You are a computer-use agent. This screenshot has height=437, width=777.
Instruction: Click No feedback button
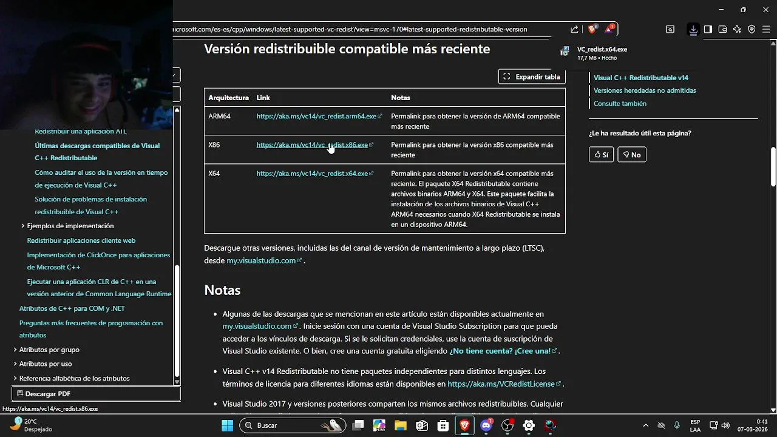click(x=632, y=155)
